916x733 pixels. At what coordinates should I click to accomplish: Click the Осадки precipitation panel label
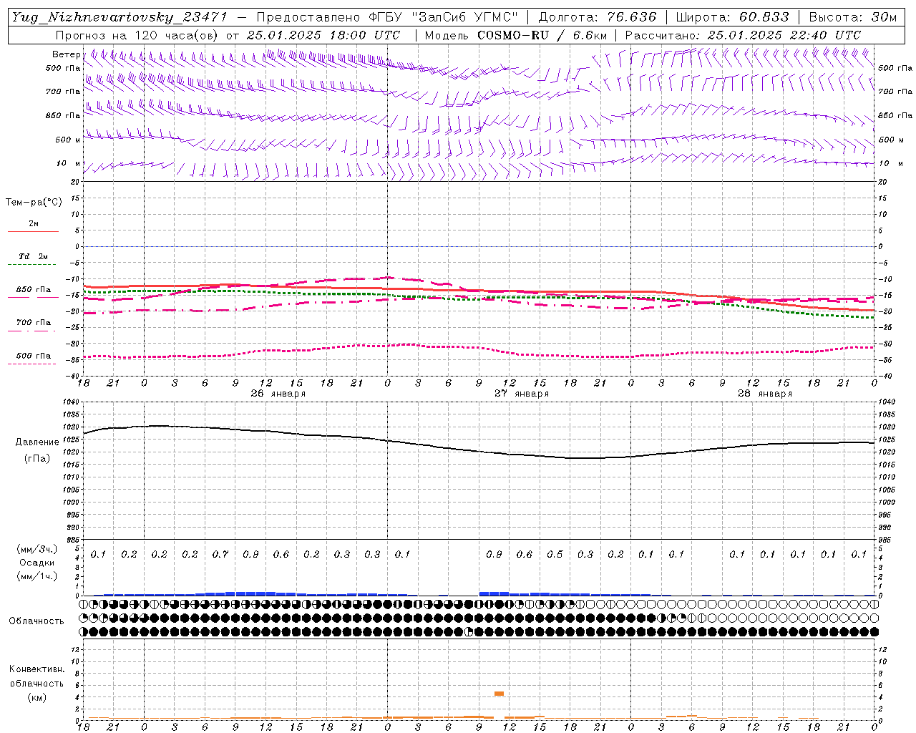[37, 563]
